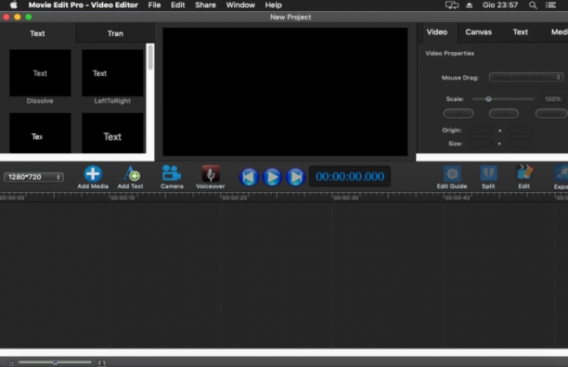Click the Split tool icon
Screen dimensions: 568x367
point(488,173)
